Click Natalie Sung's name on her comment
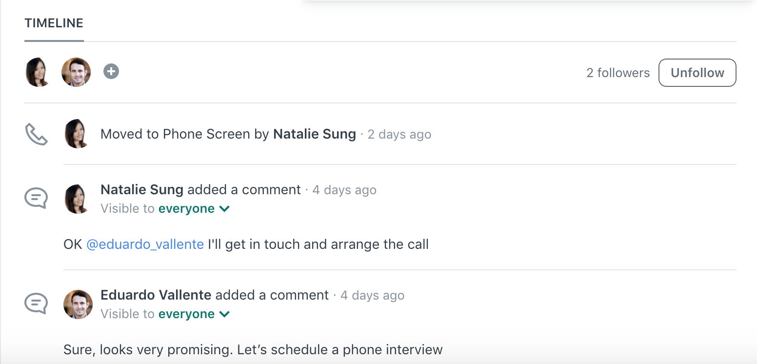This screenshot has width=757, height=364. click(x=142, y=190)
